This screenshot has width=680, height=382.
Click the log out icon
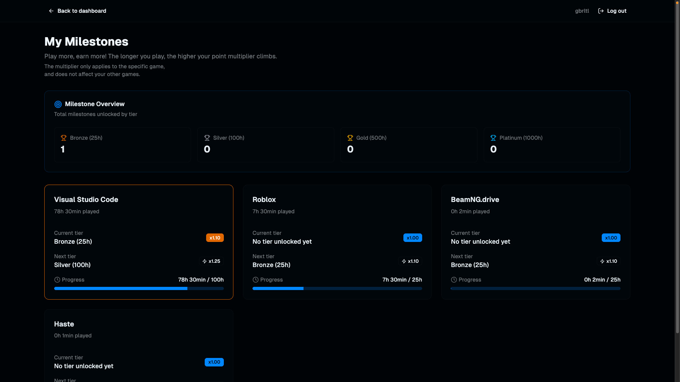coord(601,11)
